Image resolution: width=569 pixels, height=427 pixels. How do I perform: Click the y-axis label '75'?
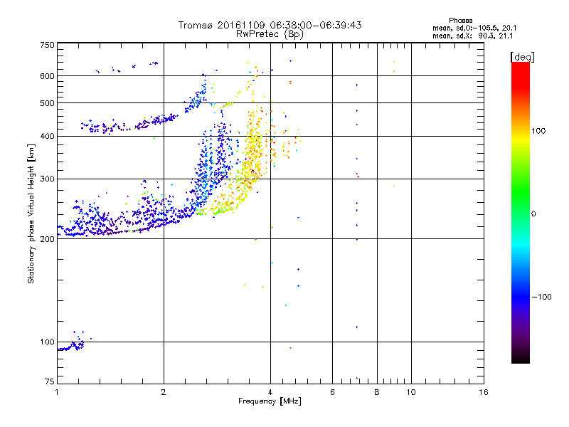pyautogui.click(x=50, y=381)
